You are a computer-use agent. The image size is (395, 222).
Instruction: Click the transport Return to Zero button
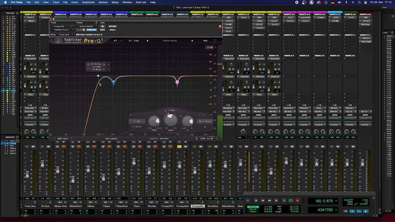point(256,200)
